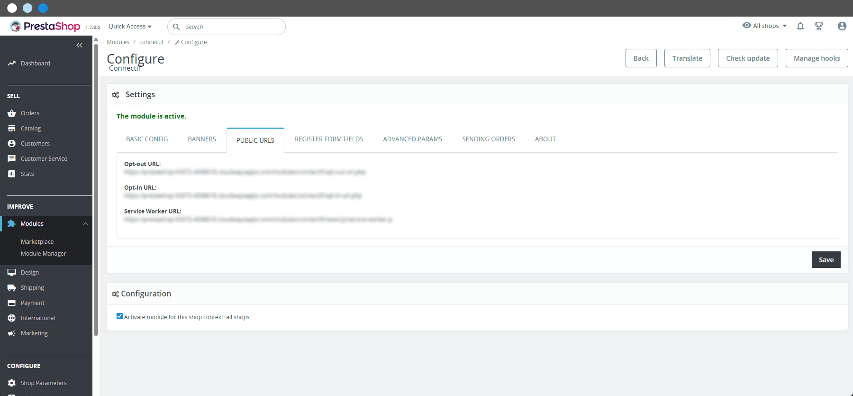This screenshot has height=396, width=853.
Task: Open Shop Parameters in the sidebar
Action: click(x=44, y=383)
